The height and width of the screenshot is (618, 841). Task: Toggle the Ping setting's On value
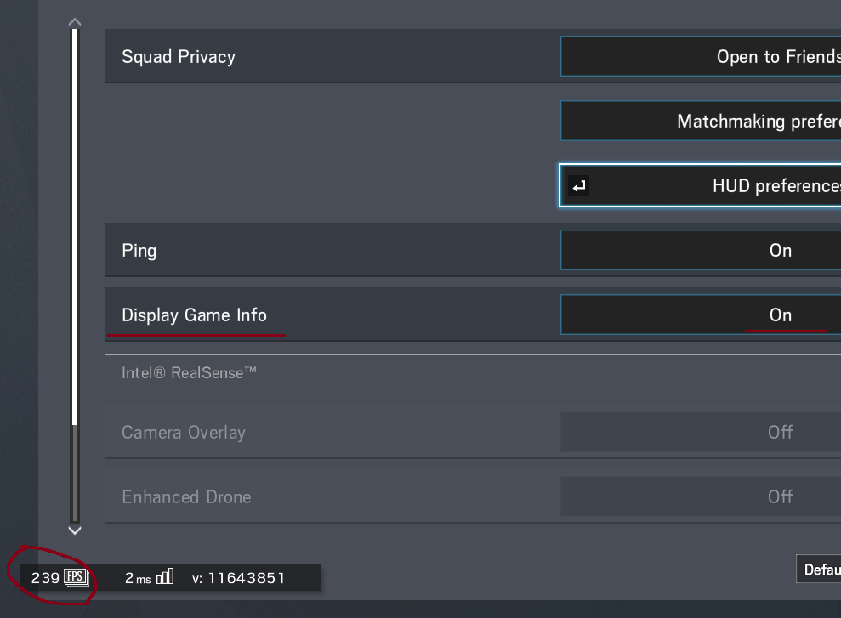(x=780, y=251)
